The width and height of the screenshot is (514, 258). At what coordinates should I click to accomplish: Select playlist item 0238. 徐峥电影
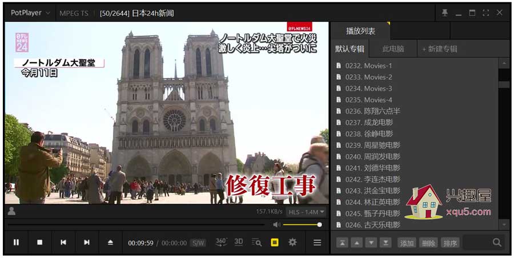[x=415, y=134]
